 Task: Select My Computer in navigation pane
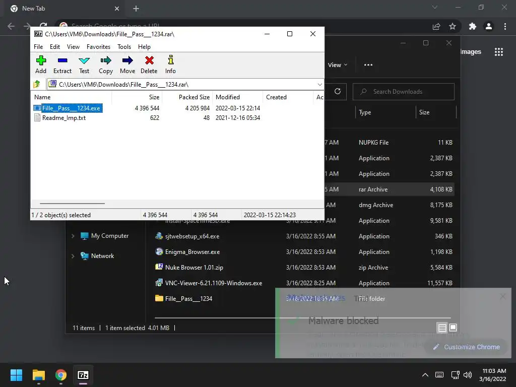pyautogui.click(x=105, y=236)
